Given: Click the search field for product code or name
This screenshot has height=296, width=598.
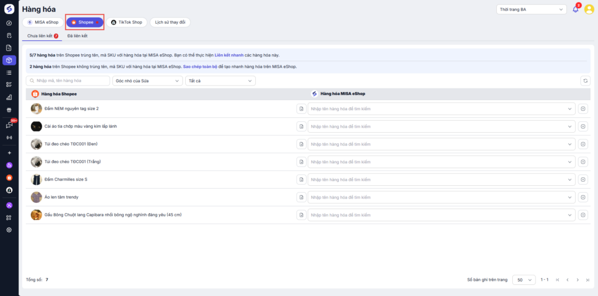Looking at the screenshot, I should pos(68,80).
